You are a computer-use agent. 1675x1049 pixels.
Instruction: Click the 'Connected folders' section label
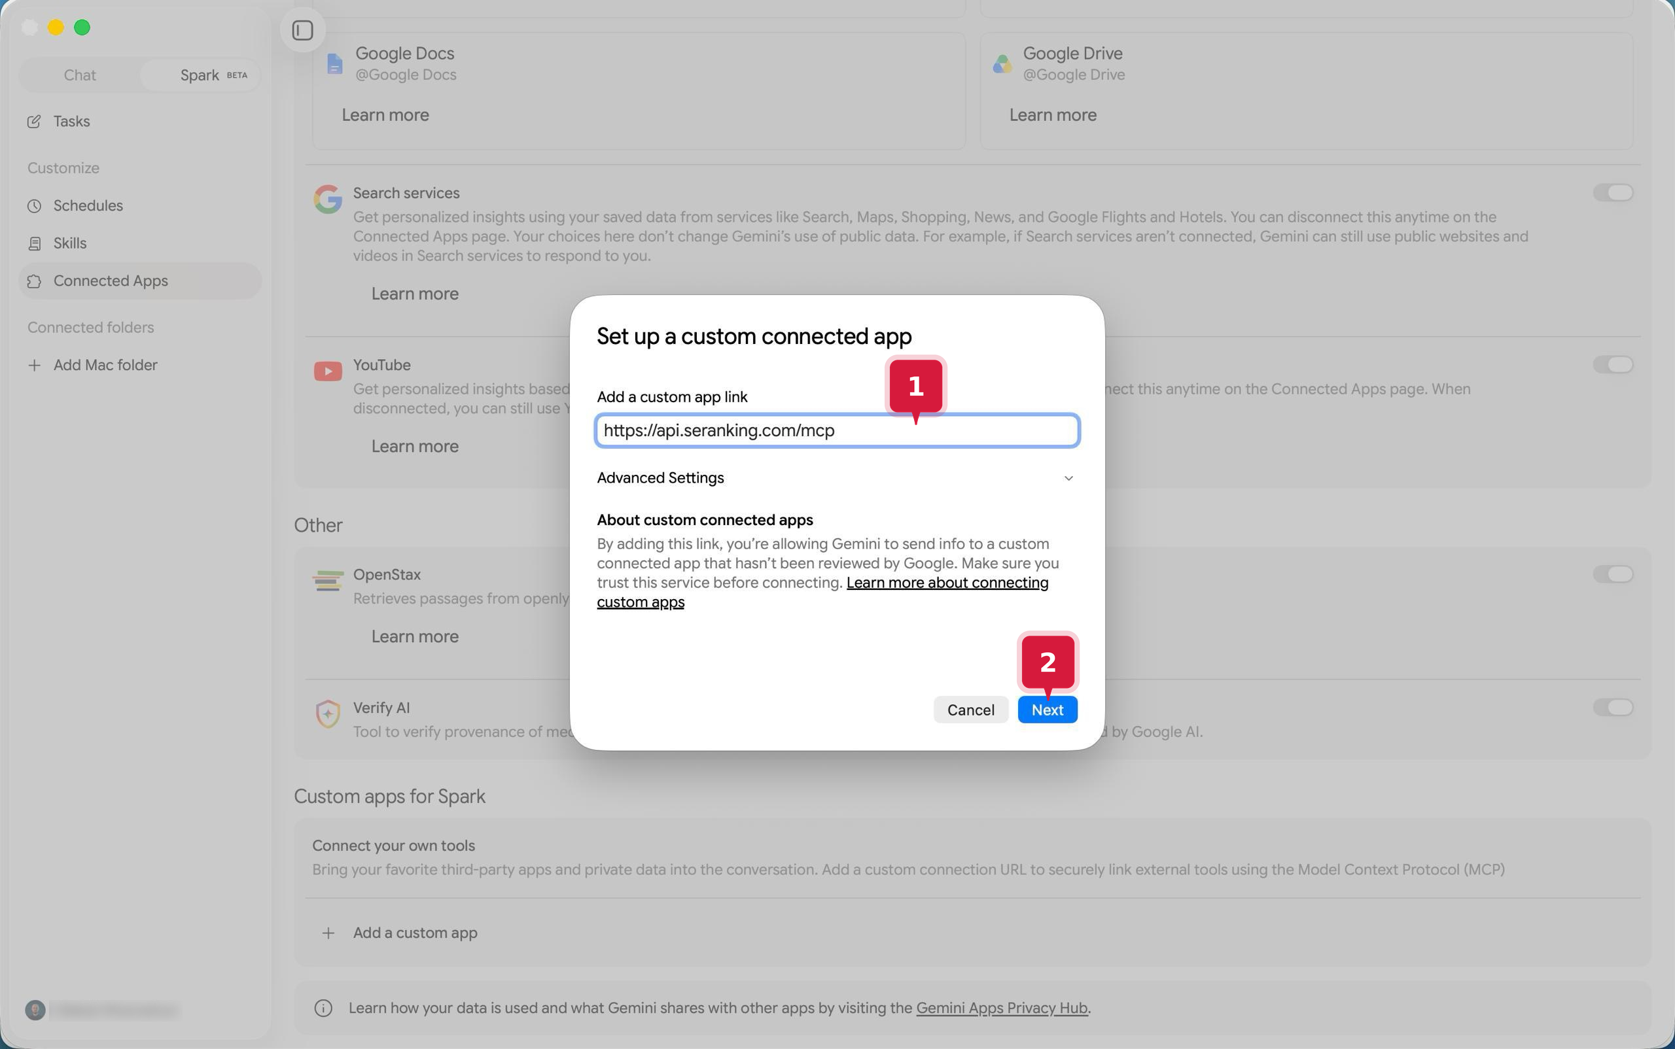click(x=91, y=328)
